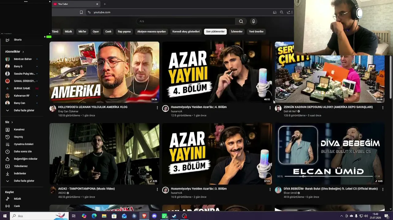Select the İzlenenler filter chip

(x=236, y=31)
